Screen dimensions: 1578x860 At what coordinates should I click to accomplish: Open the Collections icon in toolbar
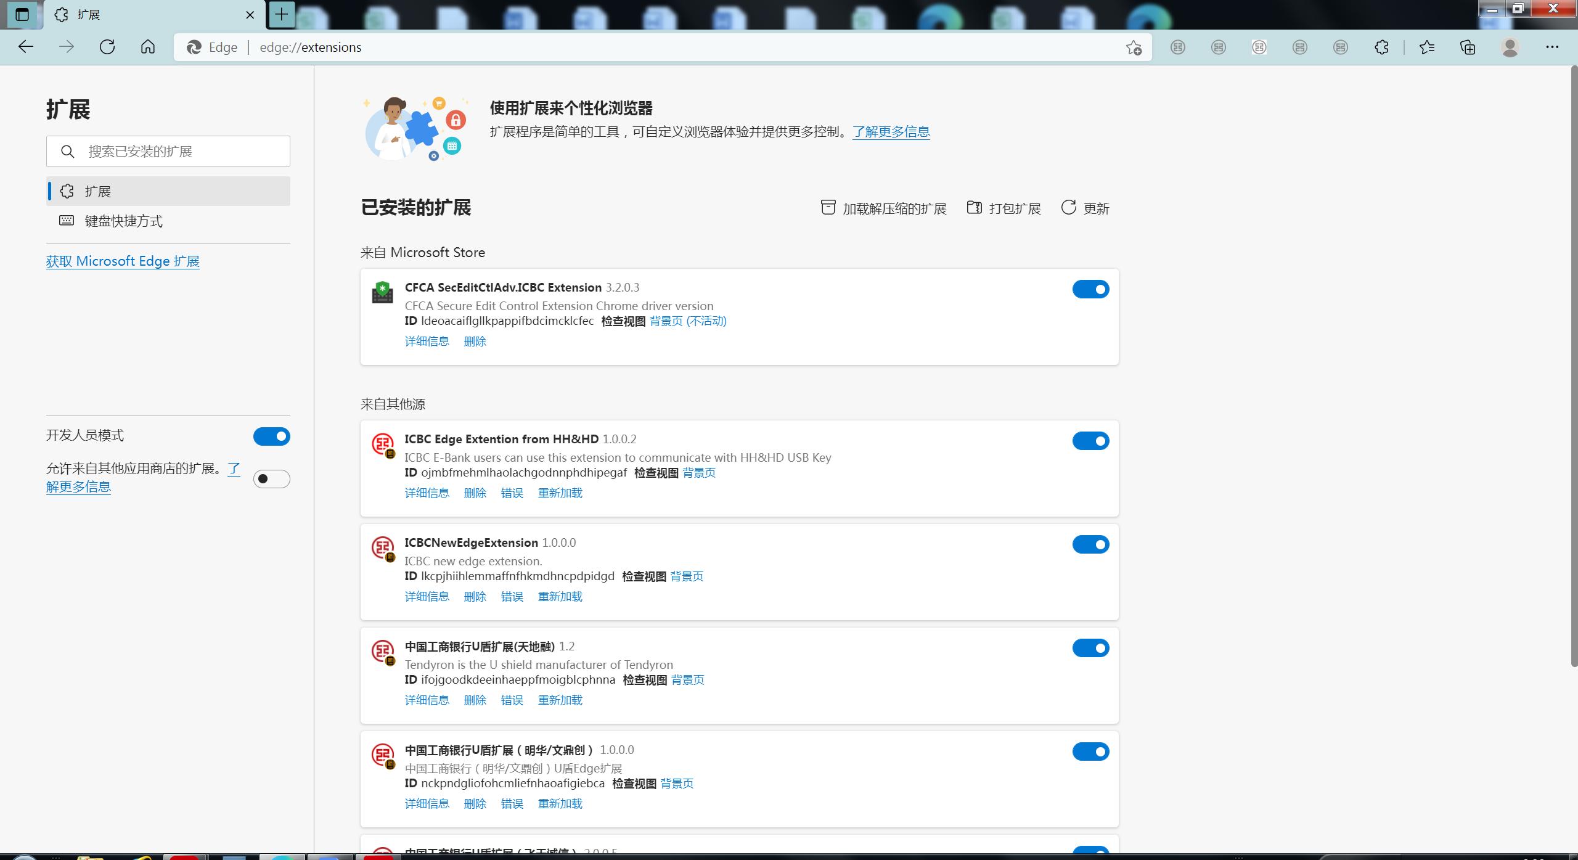click(1468, 47)
